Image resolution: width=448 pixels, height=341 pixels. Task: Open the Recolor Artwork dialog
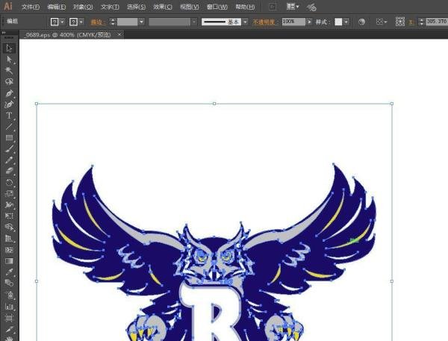point(361,22)
